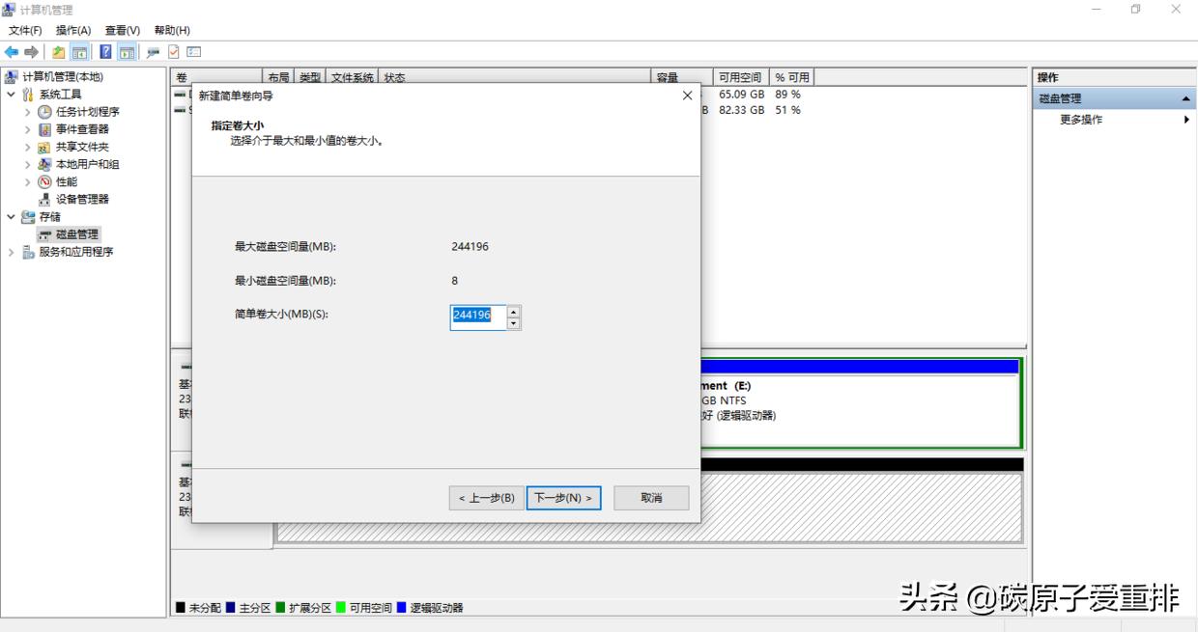The height and width of the screenshot is (632, 1198).
Task: Decrease volume size with down spinner arrow
Action: (x=514, y=323)
